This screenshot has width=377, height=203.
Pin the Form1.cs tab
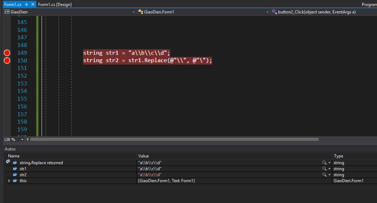[26, 4]
